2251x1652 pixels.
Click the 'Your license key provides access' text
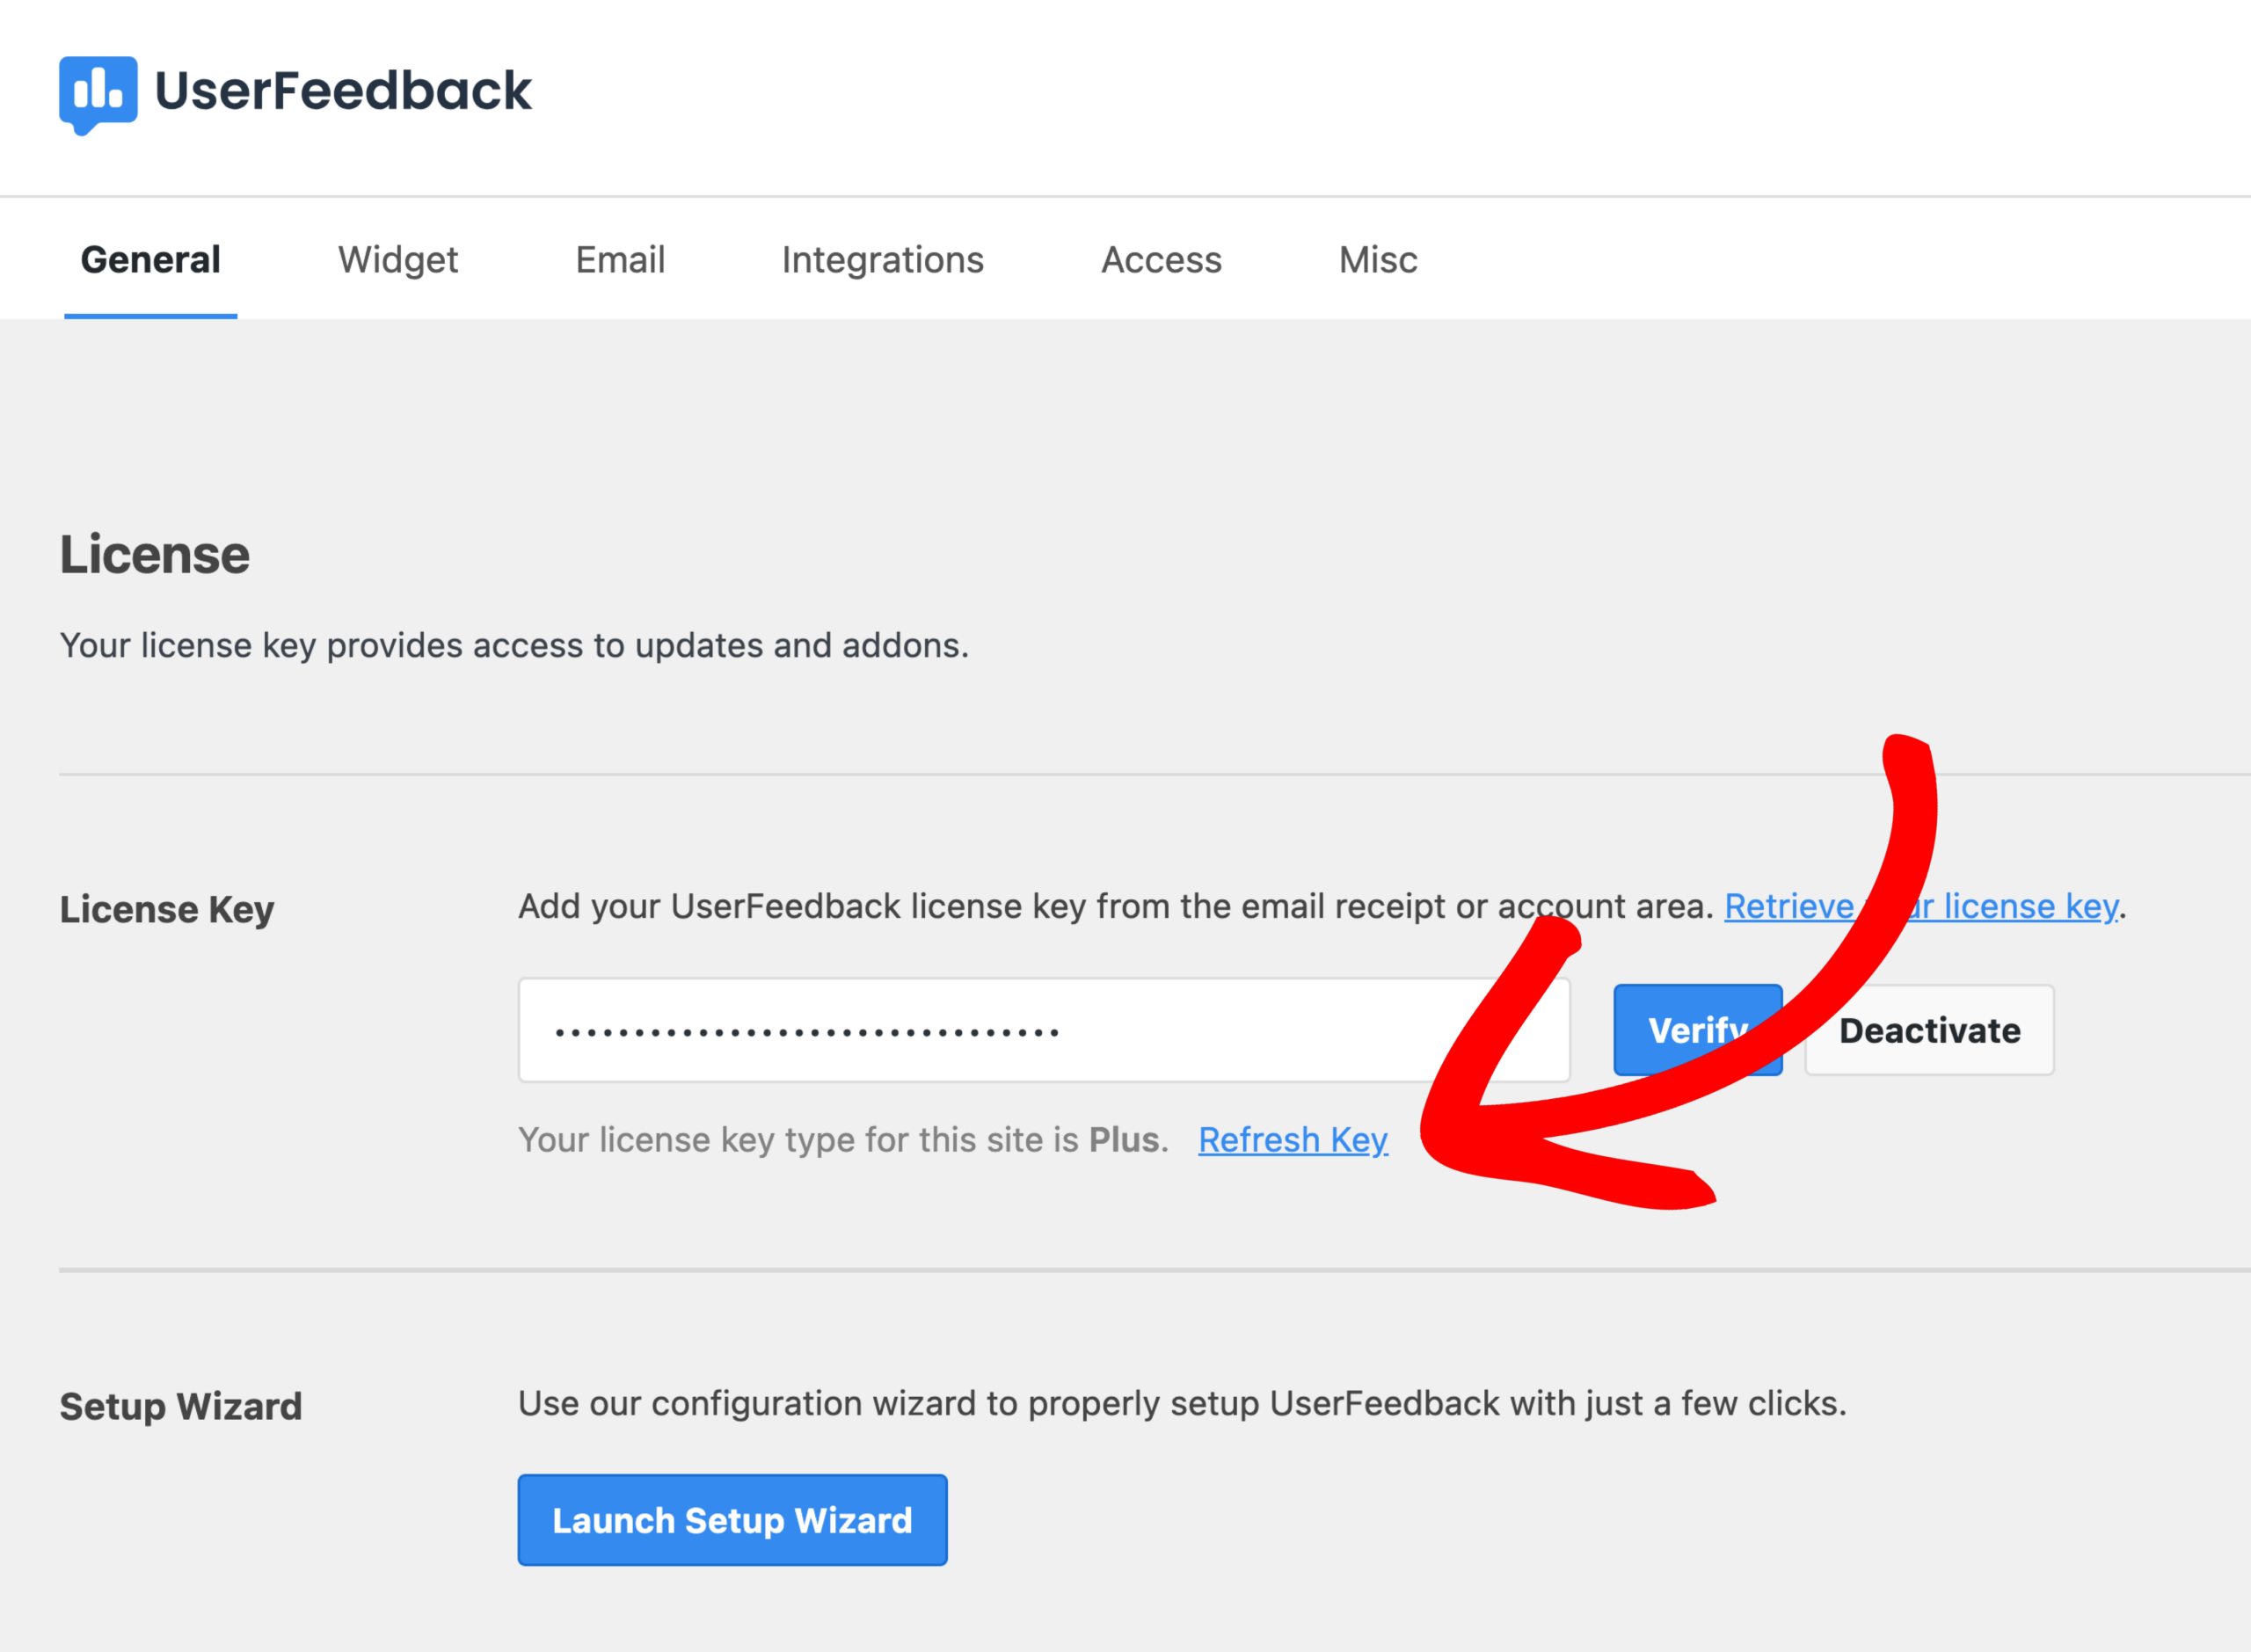click(514, 646)
